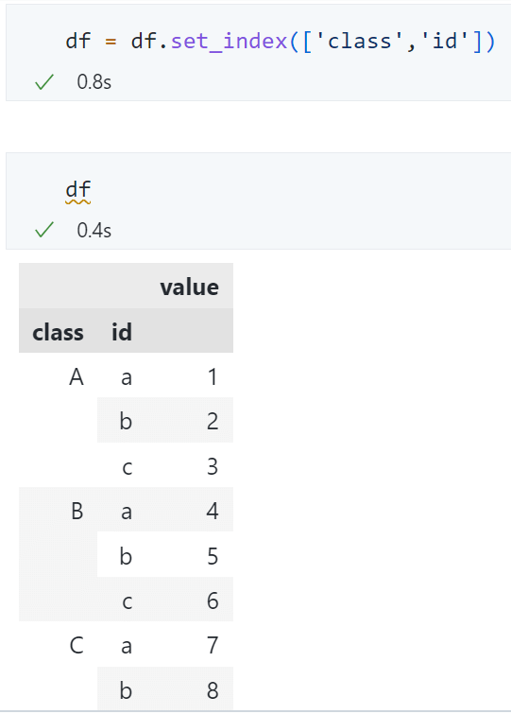Select class B index label
Viewport: 511px width, 714px height.
77,511
